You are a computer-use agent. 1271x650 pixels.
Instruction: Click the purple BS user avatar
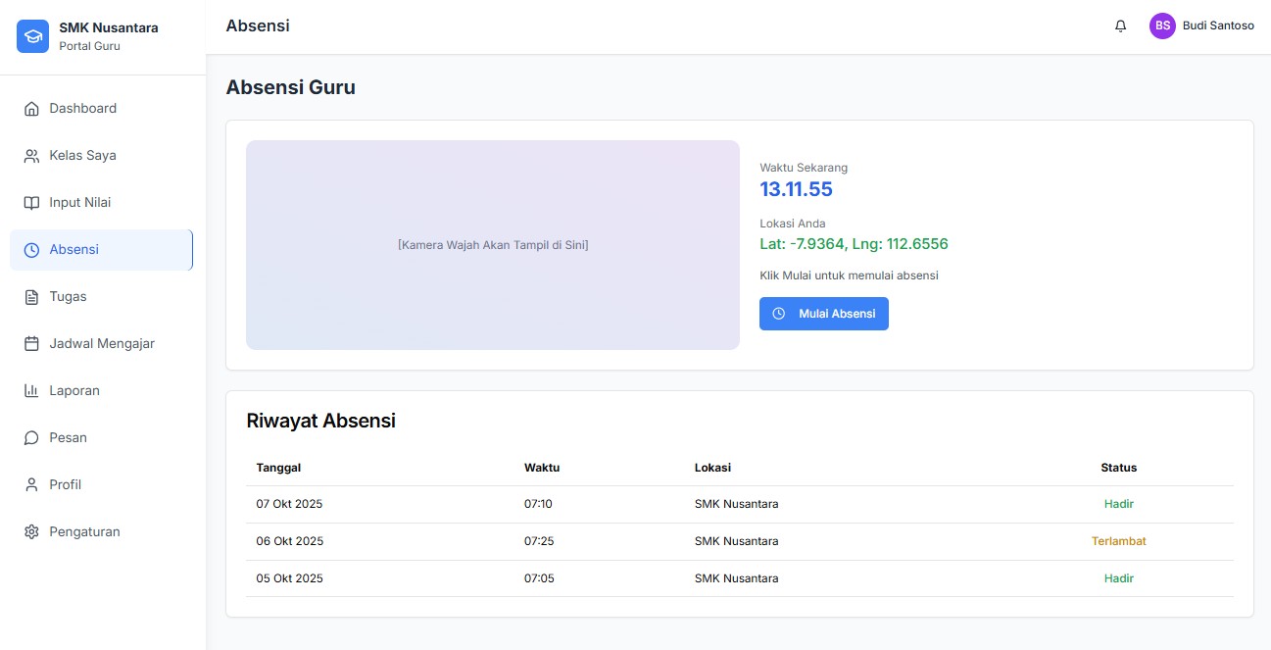tap(1162, 26)
